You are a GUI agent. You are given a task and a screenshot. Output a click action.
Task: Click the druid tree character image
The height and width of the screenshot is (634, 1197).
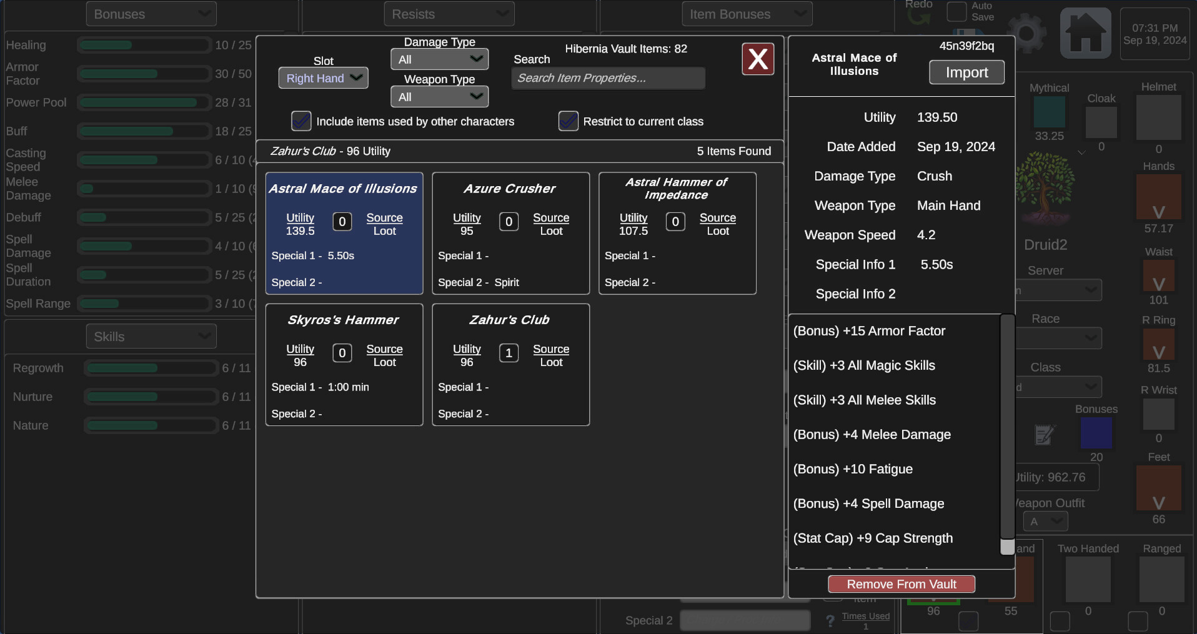tap(1045, 188)
